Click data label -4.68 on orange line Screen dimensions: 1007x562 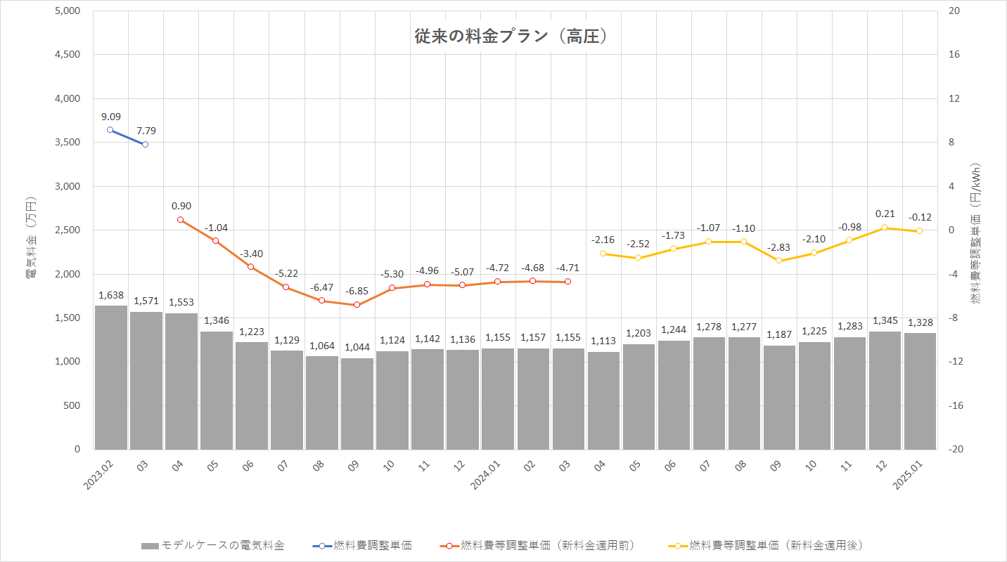click(533, 267)
